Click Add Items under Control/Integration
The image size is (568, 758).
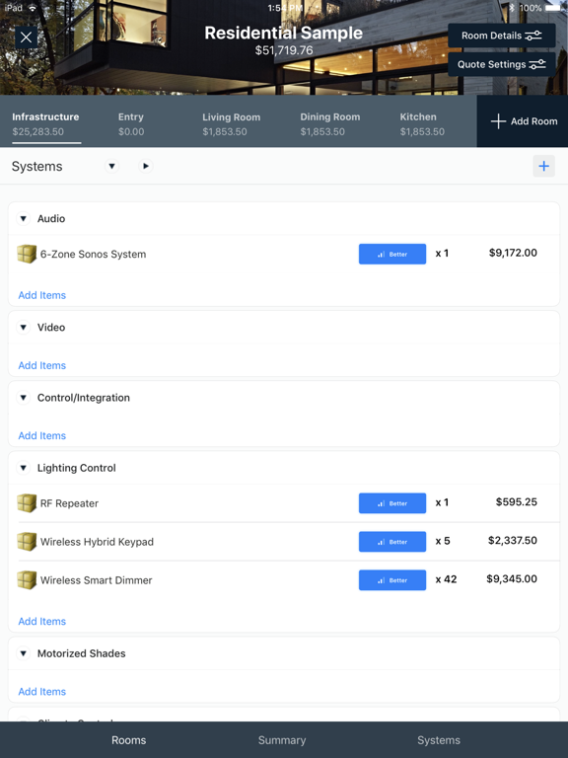tap(42, 435)
